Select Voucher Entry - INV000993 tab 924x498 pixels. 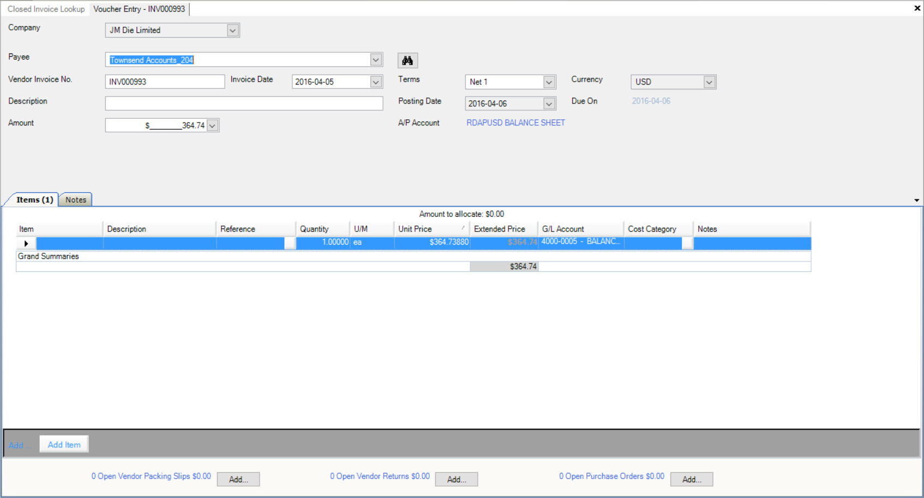coord(139,9)
